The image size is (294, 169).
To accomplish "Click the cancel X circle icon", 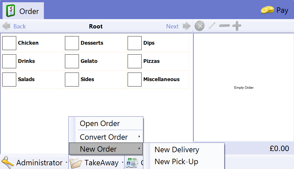I will [199, 26].
